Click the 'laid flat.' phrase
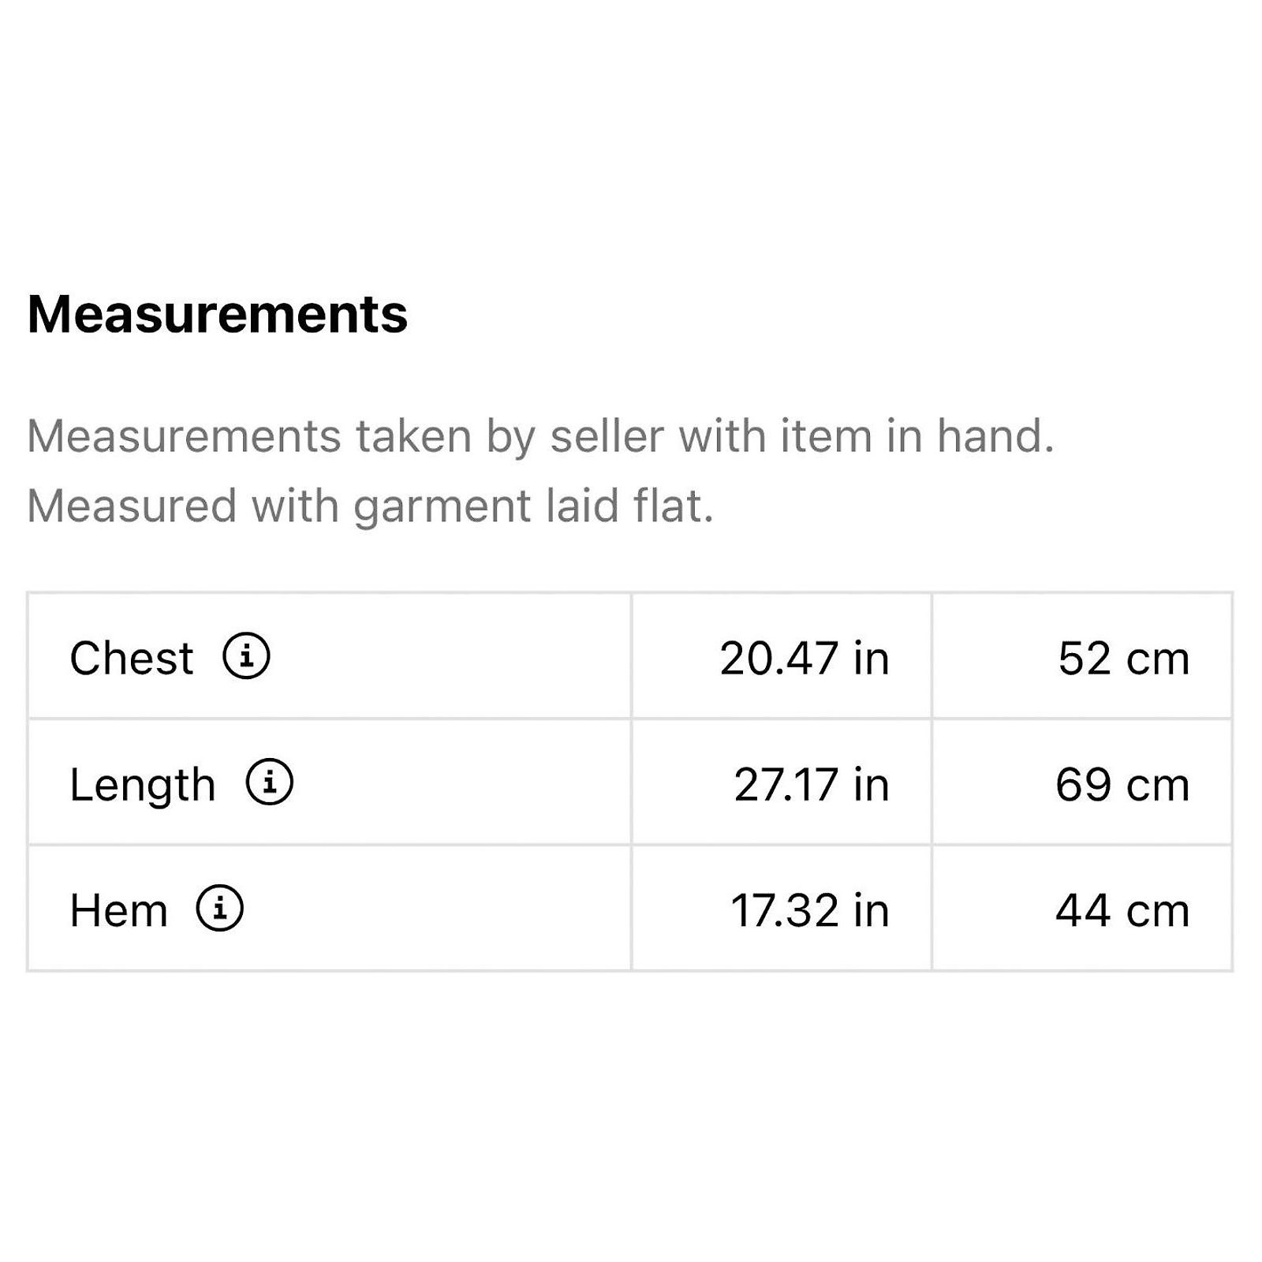Viewport: 1262px width, 1262px height. coord(629,506)
